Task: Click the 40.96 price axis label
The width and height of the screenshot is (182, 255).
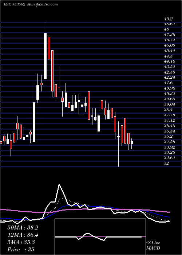Action: 169,88
